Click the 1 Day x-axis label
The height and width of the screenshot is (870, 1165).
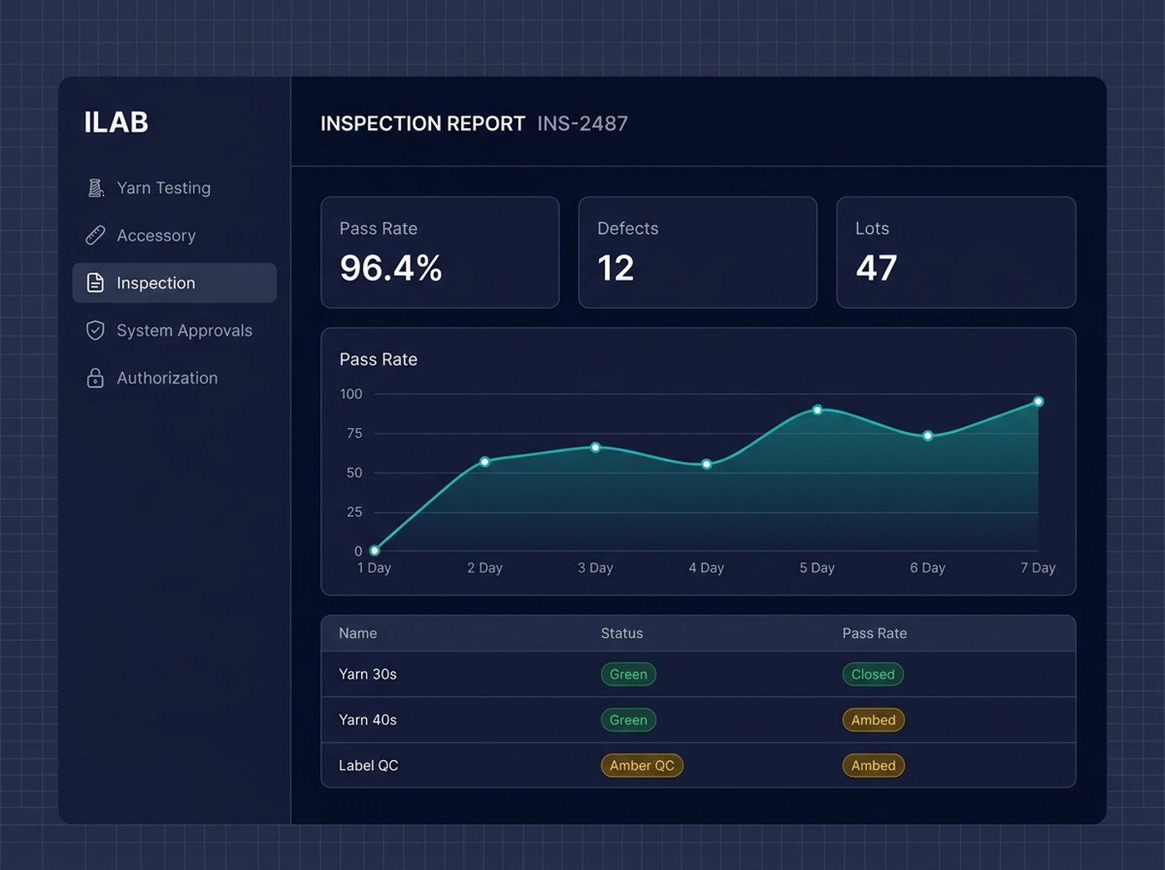click(x=374, y=568)
